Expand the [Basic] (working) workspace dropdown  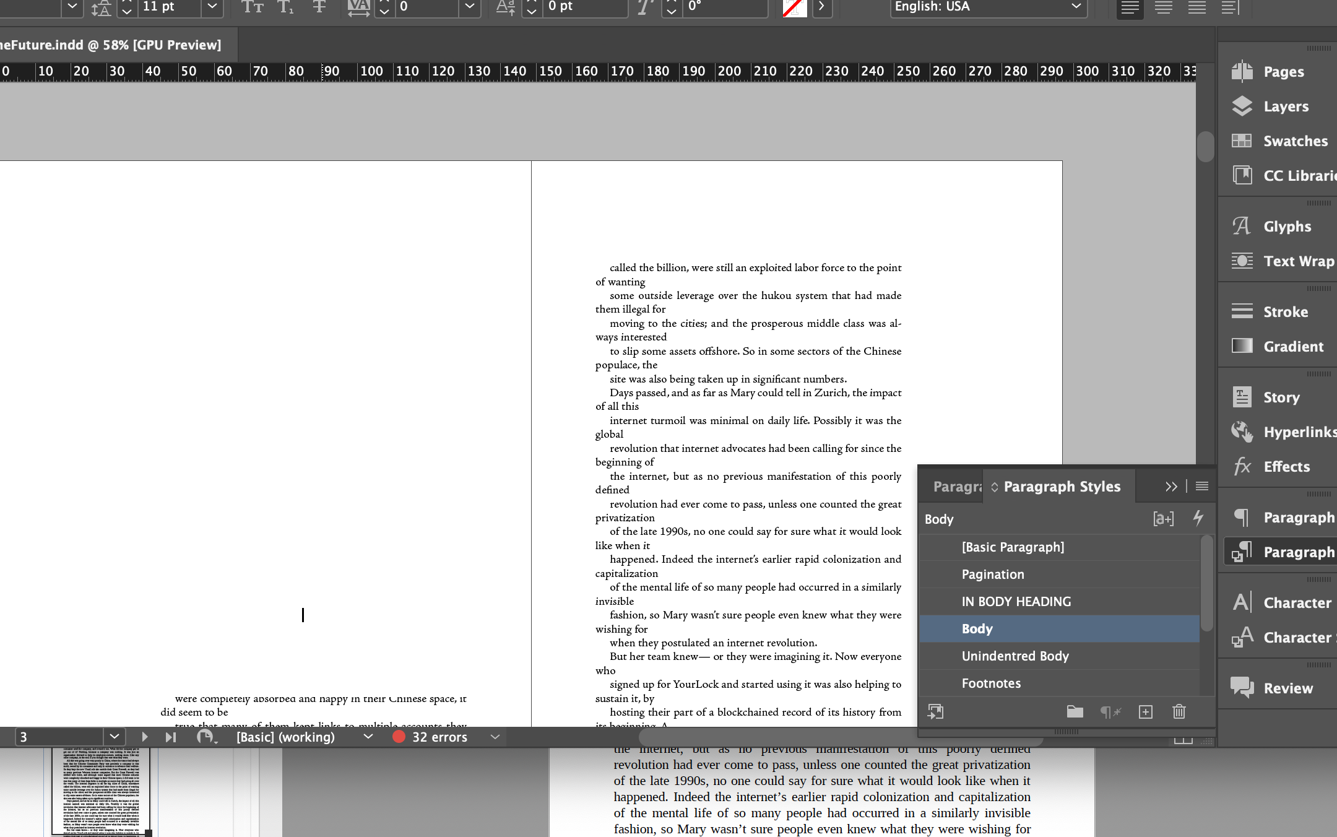pos(368,737)
